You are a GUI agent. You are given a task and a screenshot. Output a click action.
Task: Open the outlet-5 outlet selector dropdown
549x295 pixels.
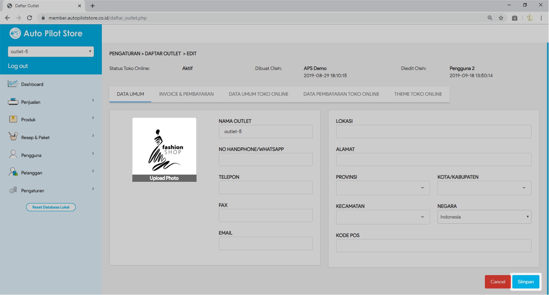point(51,51)
